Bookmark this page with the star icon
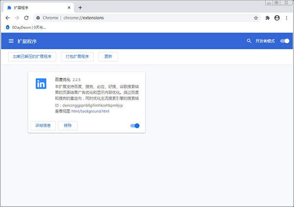The height and width of the screenshot is (207, 294). [256, 18]
